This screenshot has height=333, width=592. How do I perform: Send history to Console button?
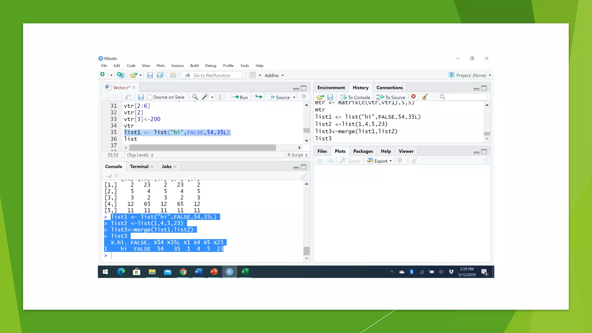pyautogui.click(x=355, y=97)
